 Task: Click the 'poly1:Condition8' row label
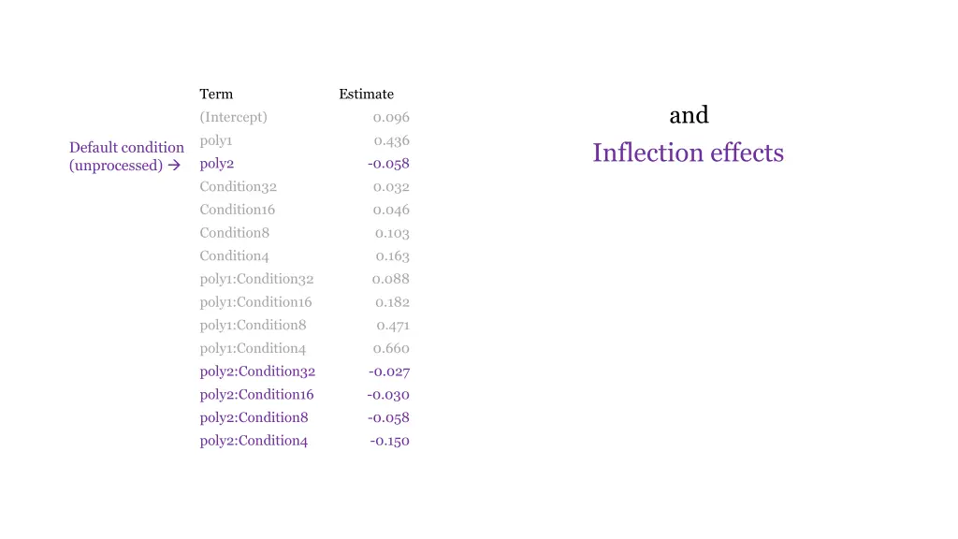(253, 325)
